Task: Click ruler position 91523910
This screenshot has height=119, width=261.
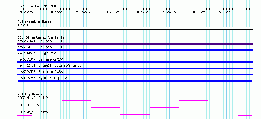Action: pyautogui.click(x=141, y=12)
